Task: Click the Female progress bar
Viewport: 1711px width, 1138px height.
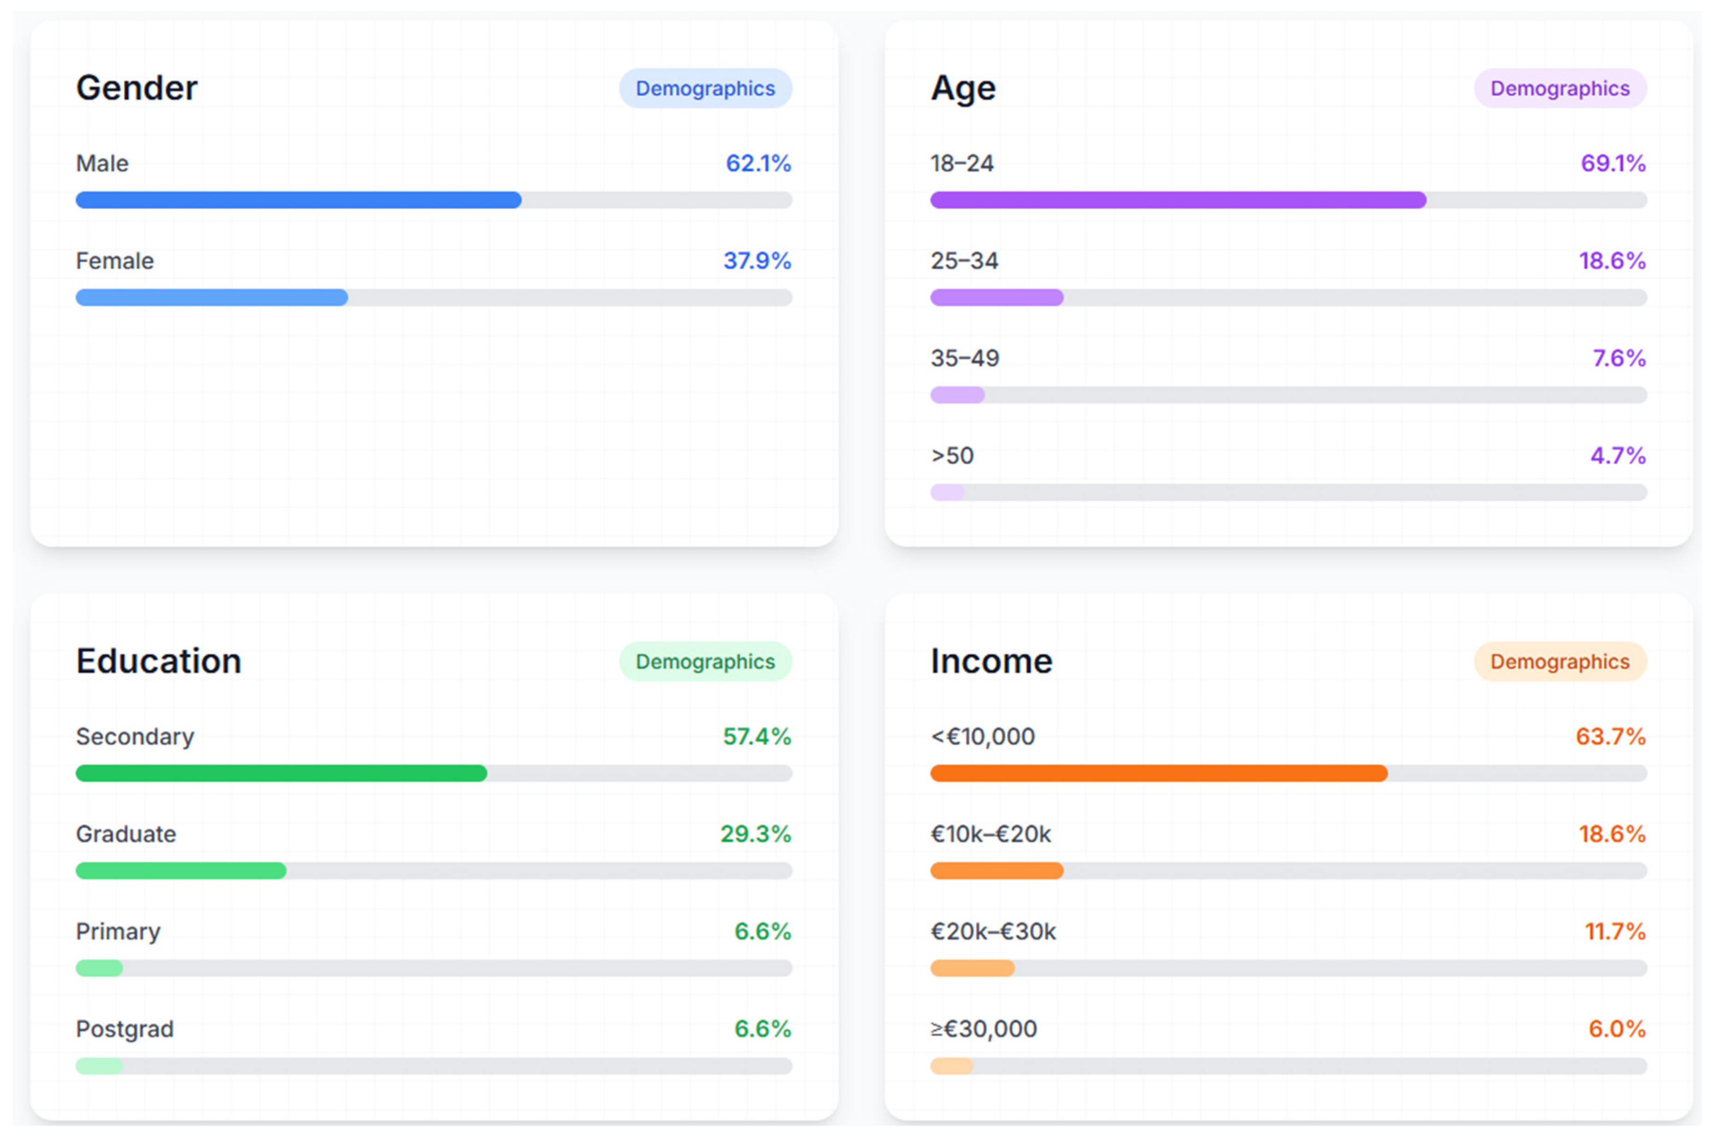Action: 433,297
